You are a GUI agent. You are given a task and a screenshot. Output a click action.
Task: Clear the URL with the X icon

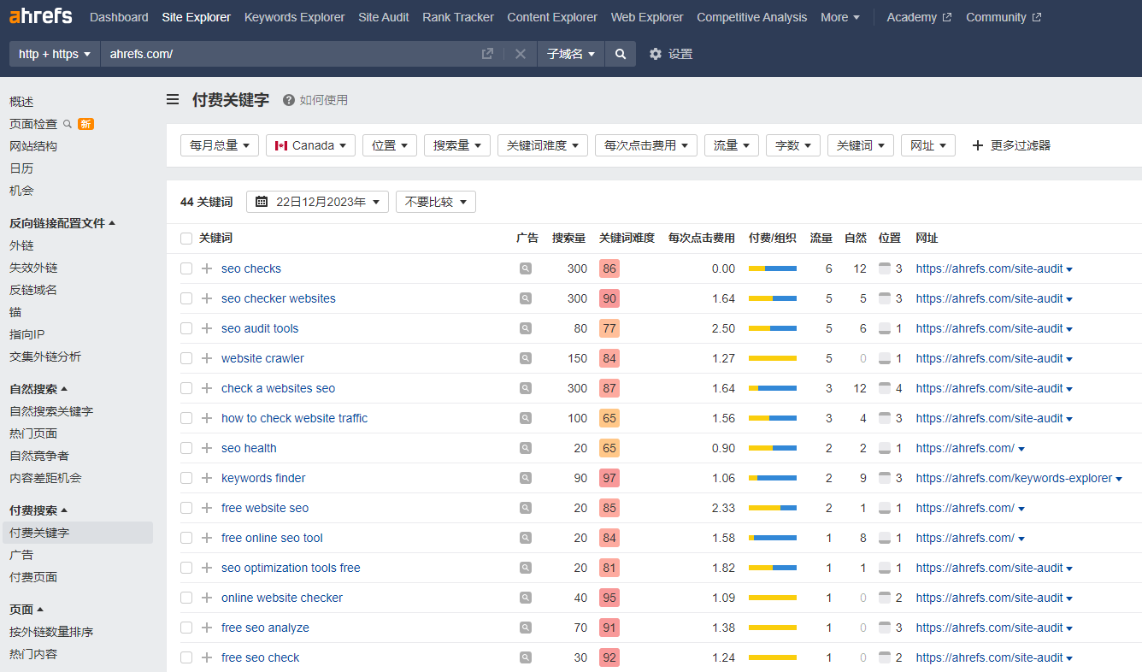[x=520, y=54]
